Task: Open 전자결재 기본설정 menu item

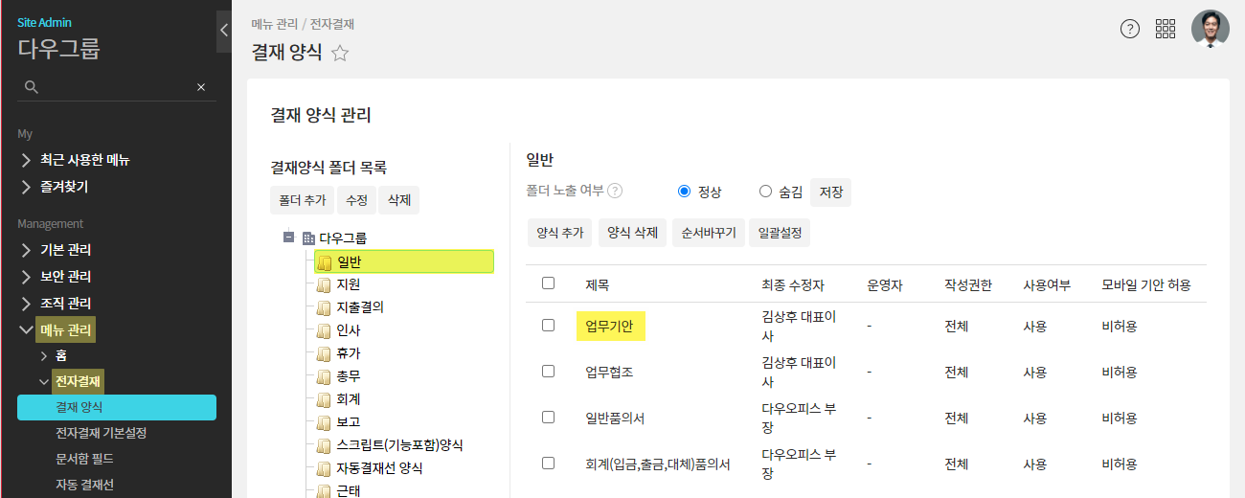Action: click(x=102, y=433)
